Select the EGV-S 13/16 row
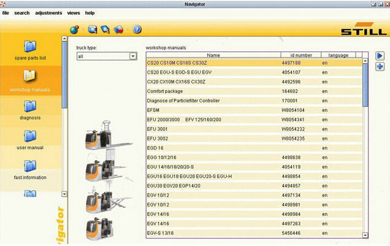The image size is (390, 246). tap(254, 233)
